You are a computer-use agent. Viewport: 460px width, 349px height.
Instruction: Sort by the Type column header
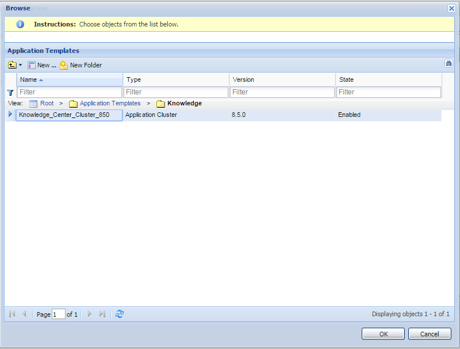(x=133, y=79)
